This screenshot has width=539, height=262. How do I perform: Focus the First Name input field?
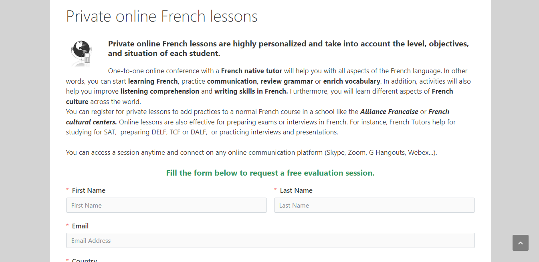pos(166,205)
